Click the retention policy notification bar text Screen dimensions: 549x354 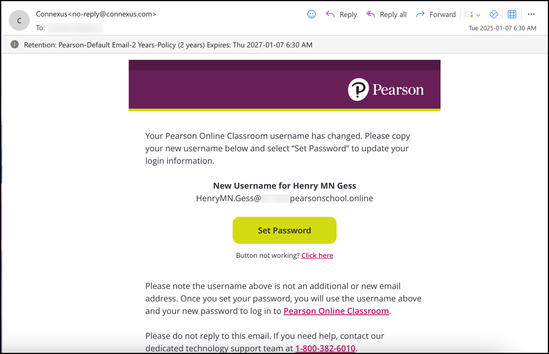click(x=168, y=45)
